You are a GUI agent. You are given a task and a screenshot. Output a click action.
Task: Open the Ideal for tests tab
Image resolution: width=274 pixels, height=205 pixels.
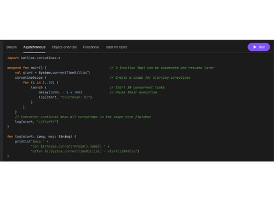point(116,47)
